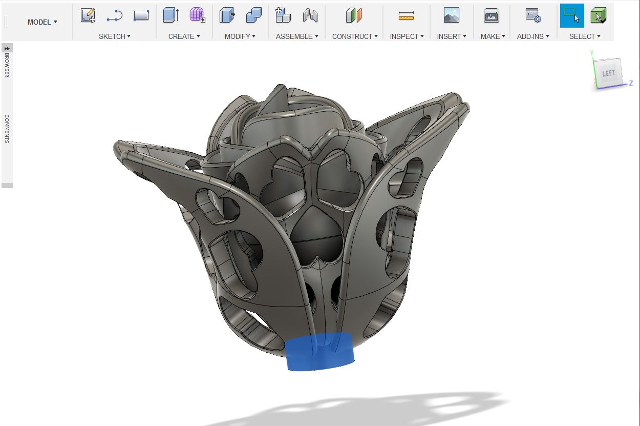Click the New Component icon
Screen dimensions: 640x426
(x=283, y=16)
